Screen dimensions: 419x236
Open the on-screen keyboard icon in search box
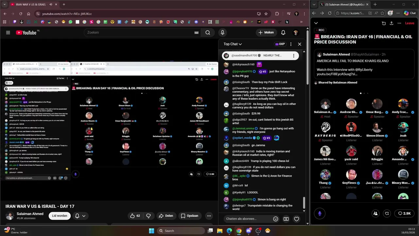[196, 32]
